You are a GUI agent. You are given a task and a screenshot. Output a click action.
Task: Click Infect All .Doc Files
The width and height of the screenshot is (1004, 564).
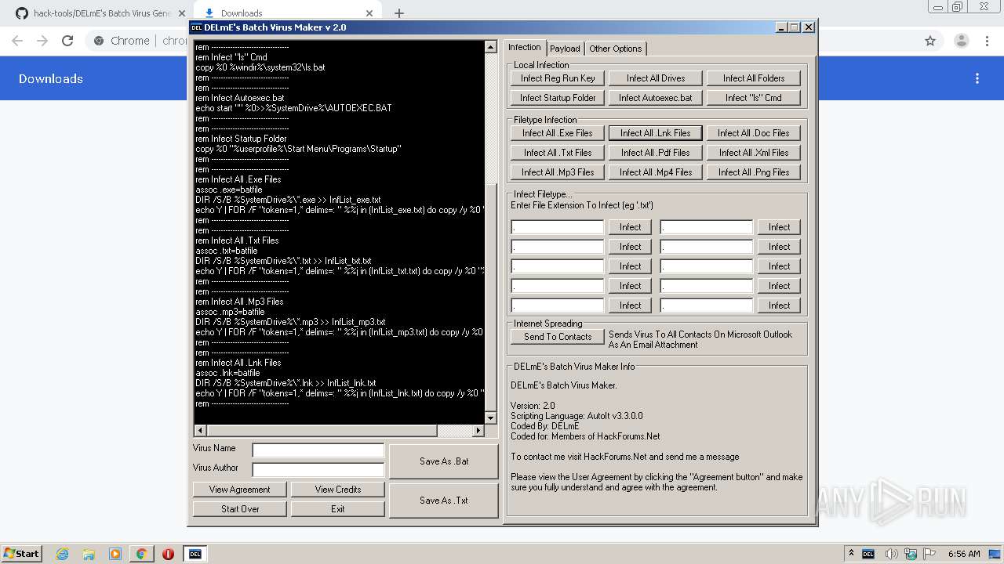point(754,133)
